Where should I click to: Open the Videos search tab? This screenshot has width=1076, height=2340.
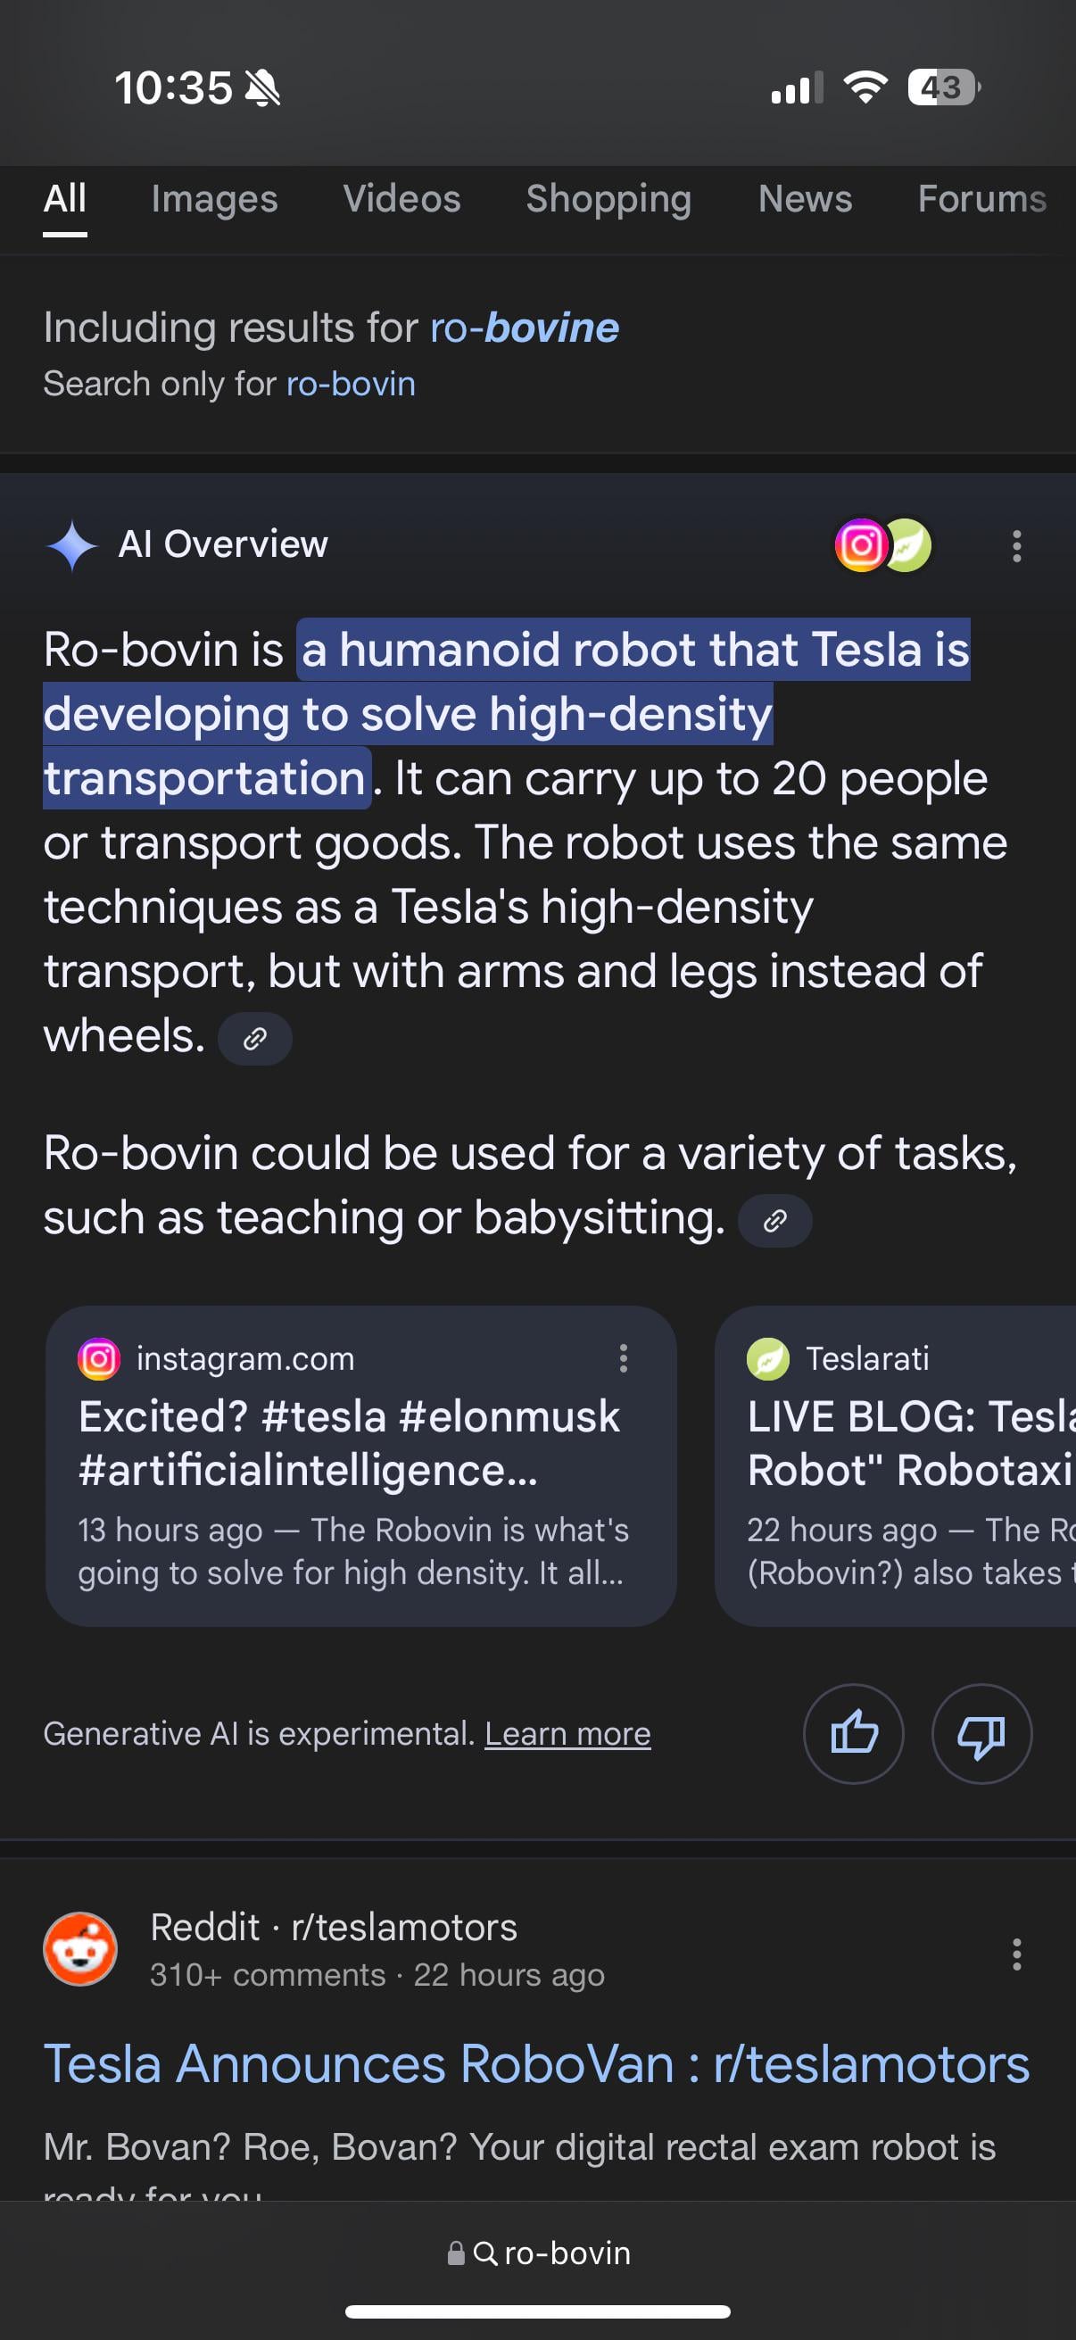[401, 199]
